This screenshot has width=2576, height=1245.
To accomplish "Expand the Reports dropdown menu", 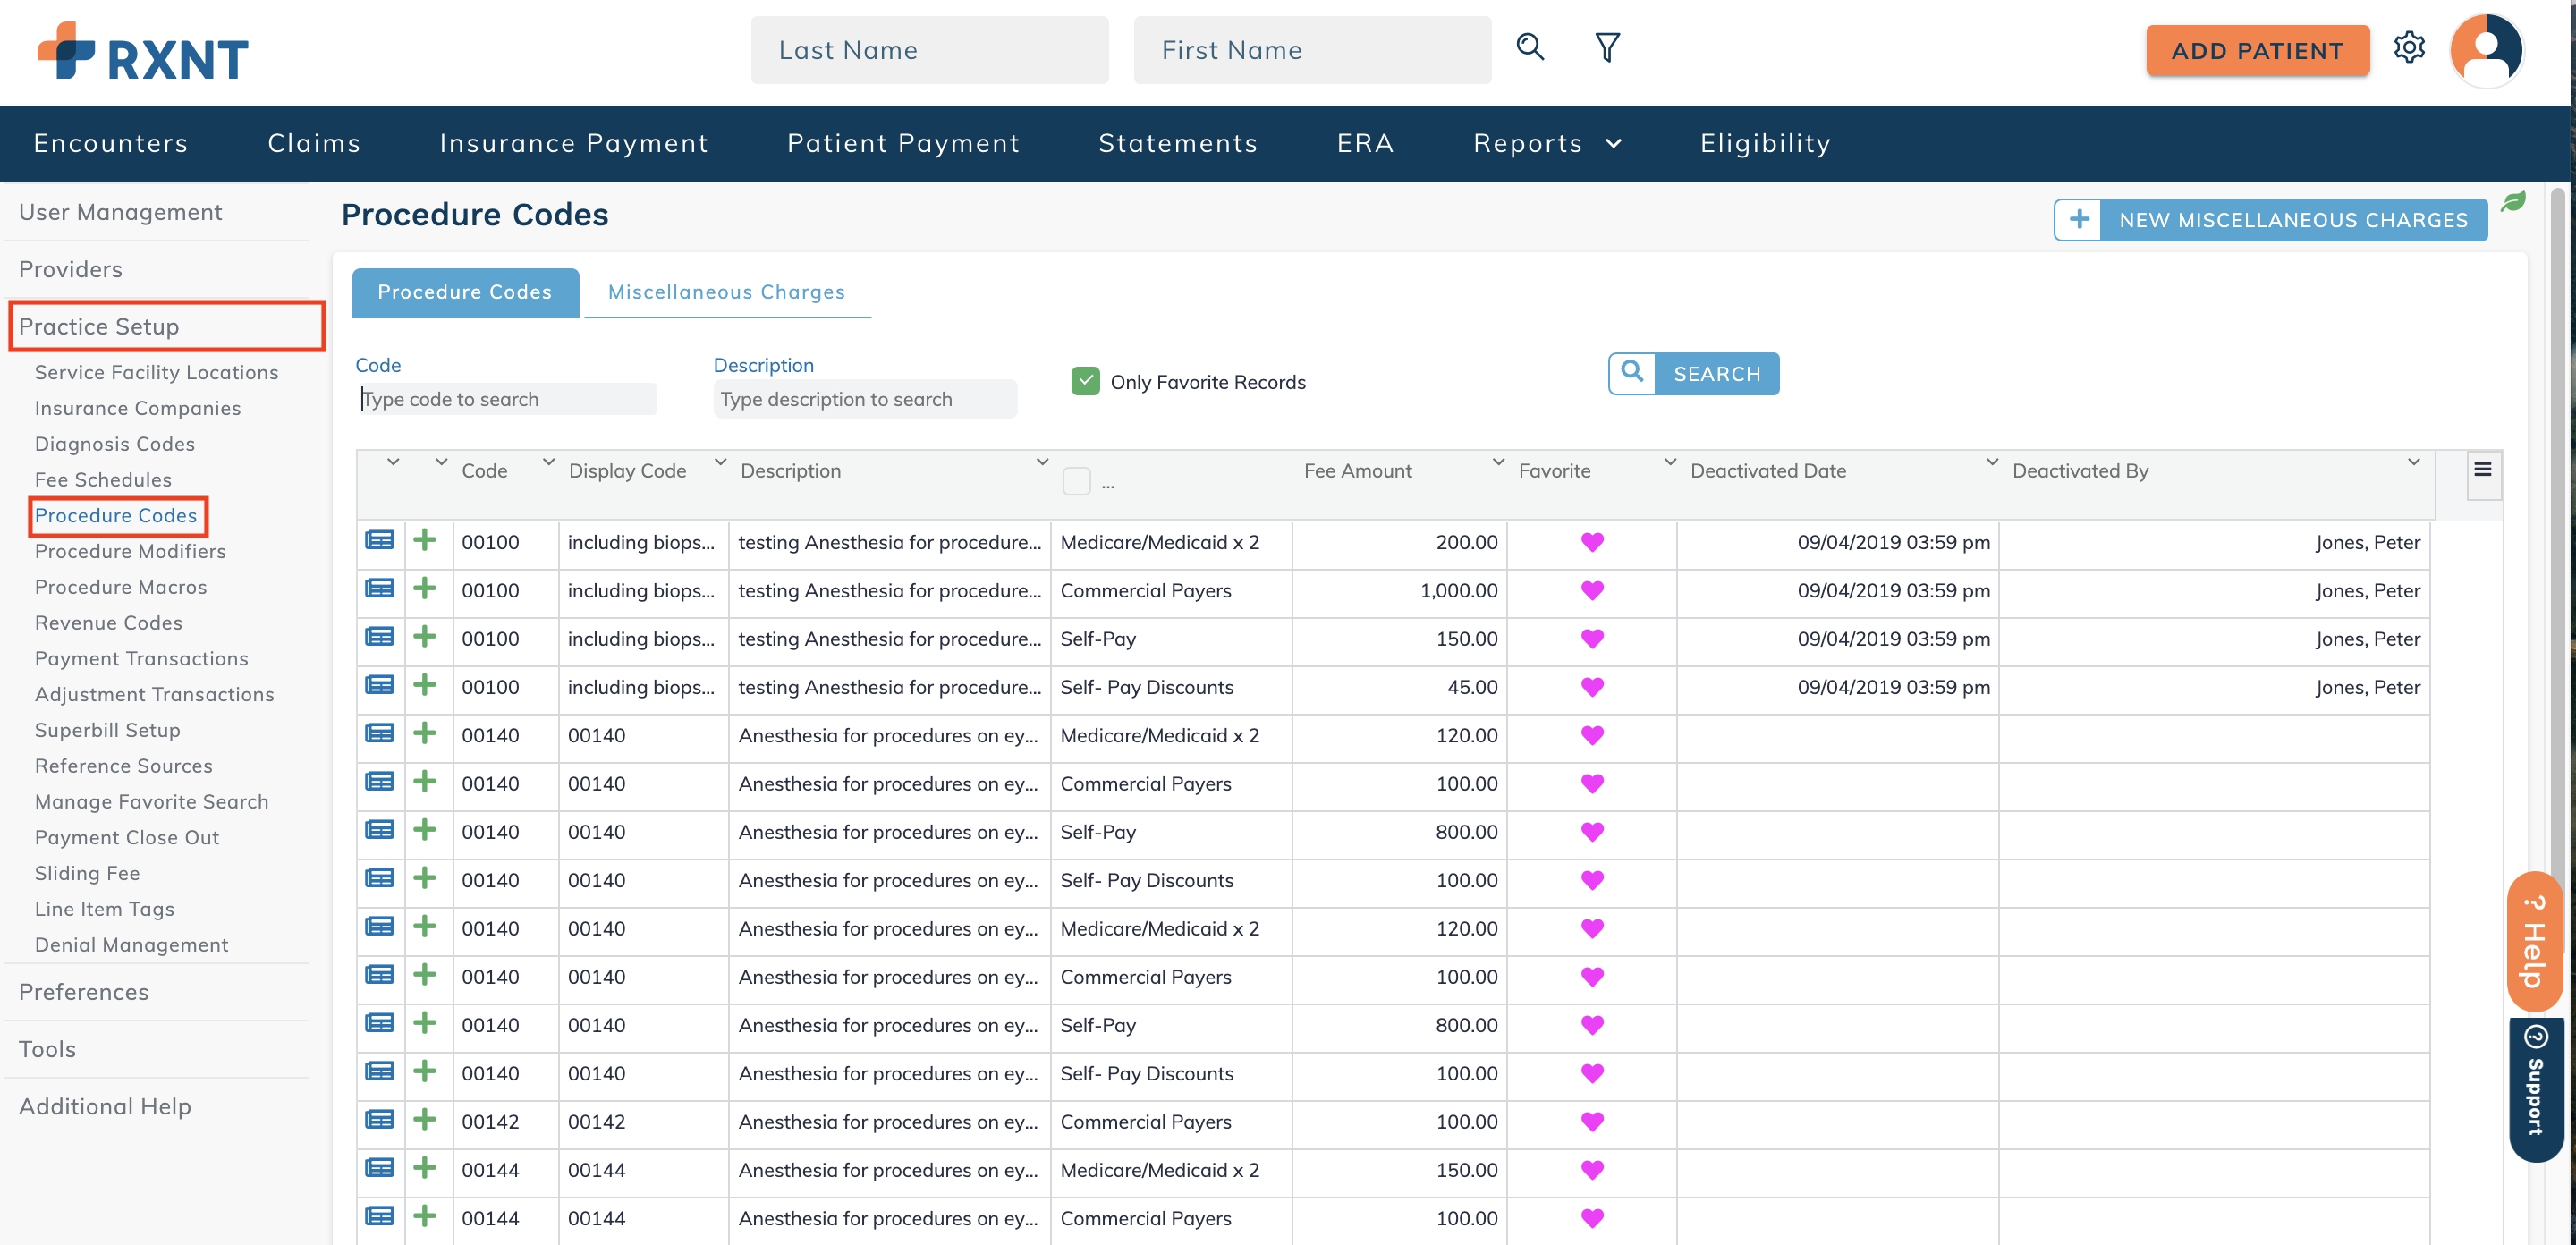I will coord(1547,143).
